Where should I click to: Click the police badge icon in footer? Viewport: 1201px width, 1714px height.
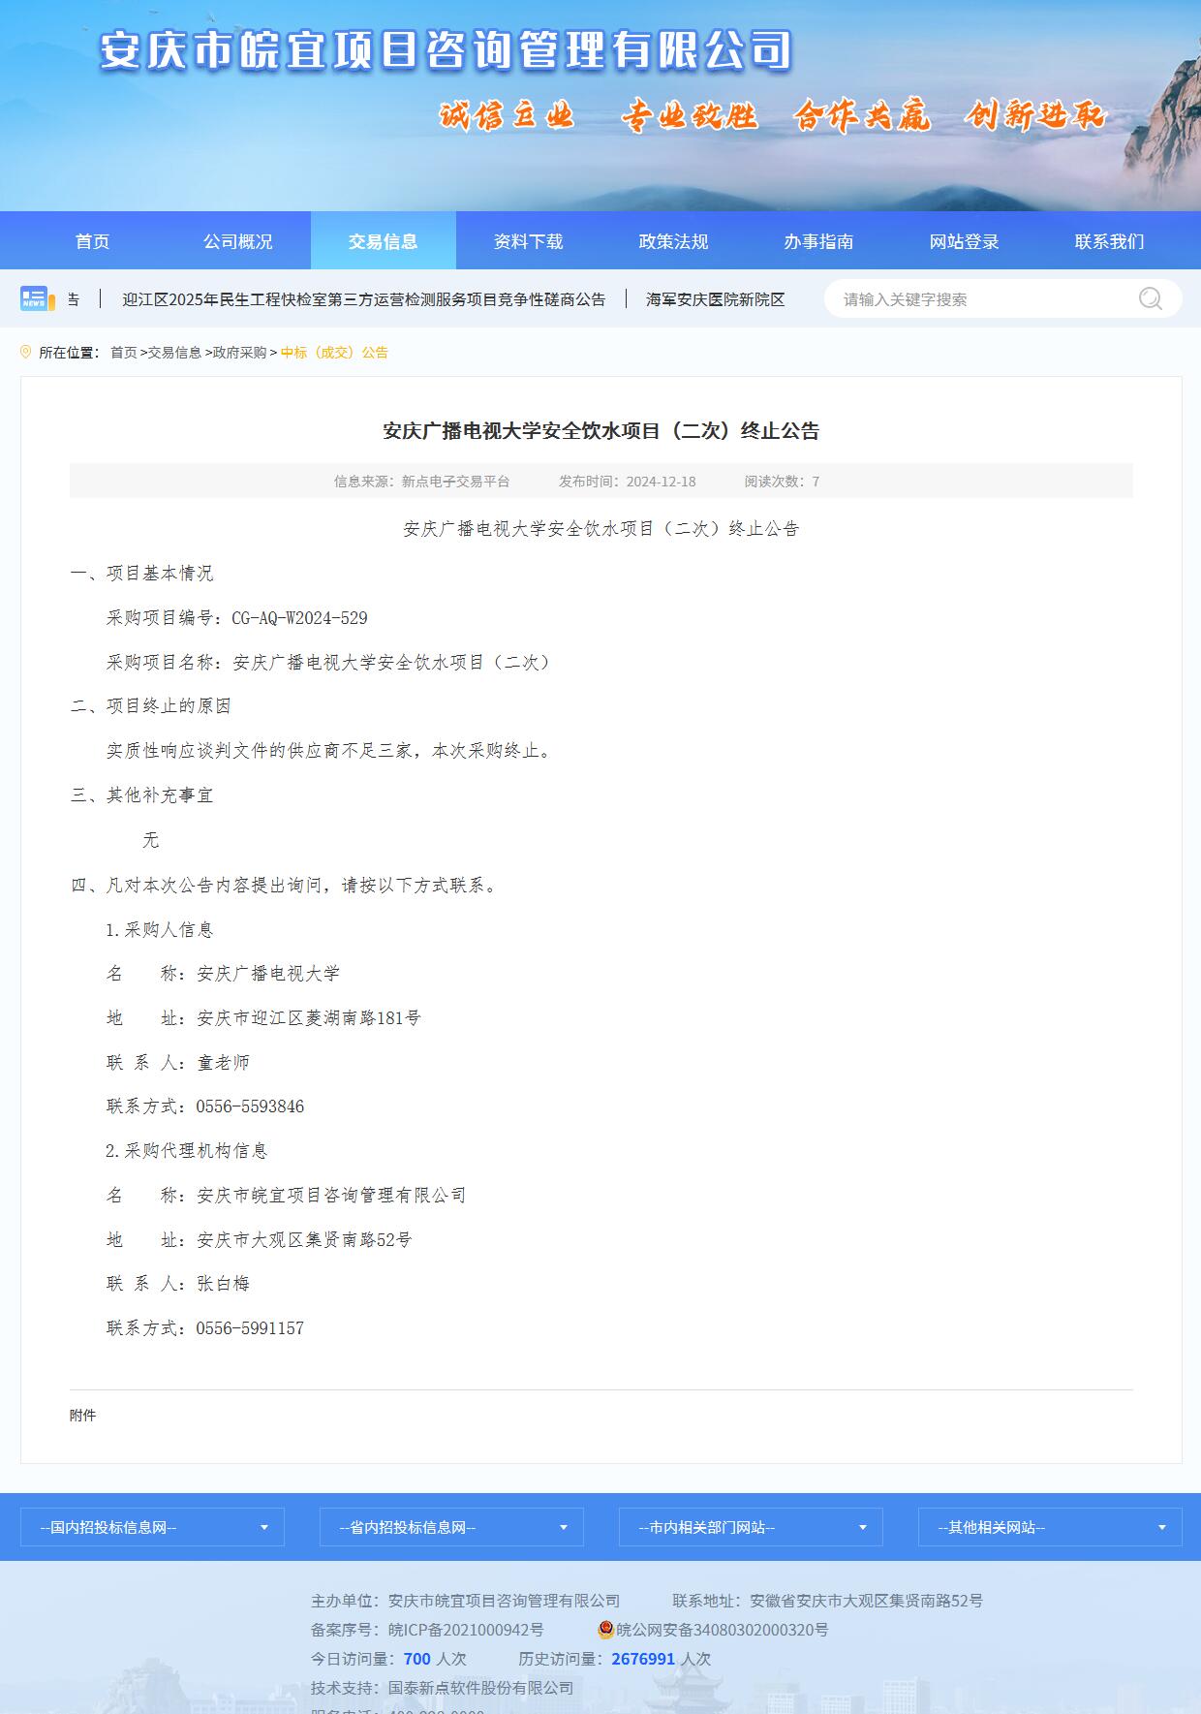click(x=606, y=1630)
